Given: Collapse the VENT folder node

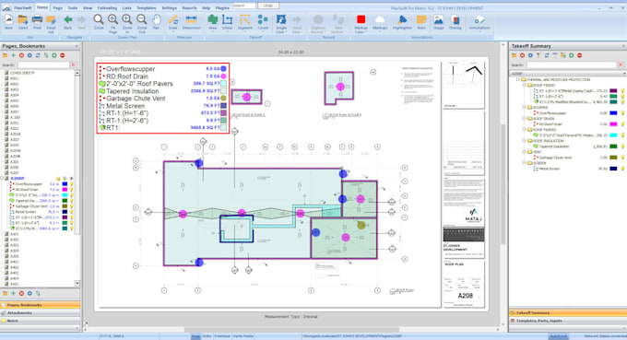Looking at the screenshot, I should [x=525, y=152].
